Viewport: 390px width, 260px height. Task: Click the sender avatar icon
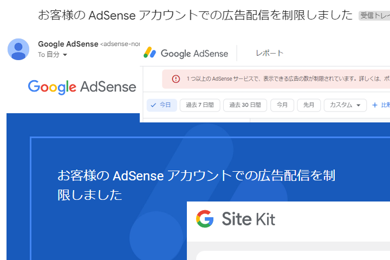tap(18, 49)
